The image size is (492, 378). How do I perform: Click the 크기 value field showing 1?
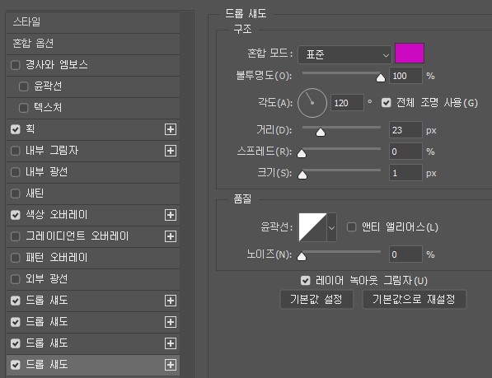pos(405,173)
